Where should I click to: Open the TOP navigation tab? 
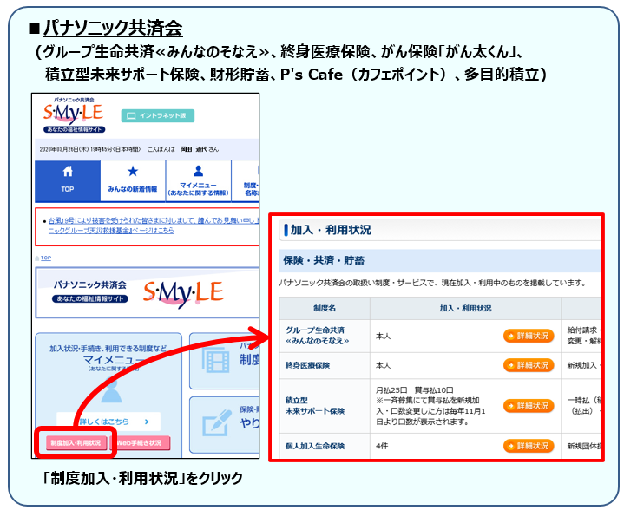pyautogui.click(x=68, y=181)
